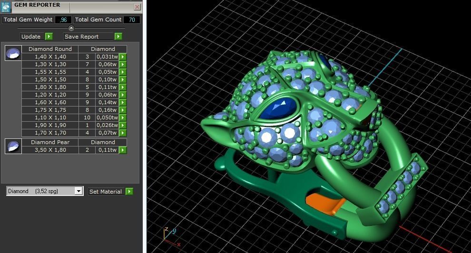Click green arrow for 1,55 X 1,55 row
The width and height of the screenshot is (471, 253).
(x=123, y=72)
